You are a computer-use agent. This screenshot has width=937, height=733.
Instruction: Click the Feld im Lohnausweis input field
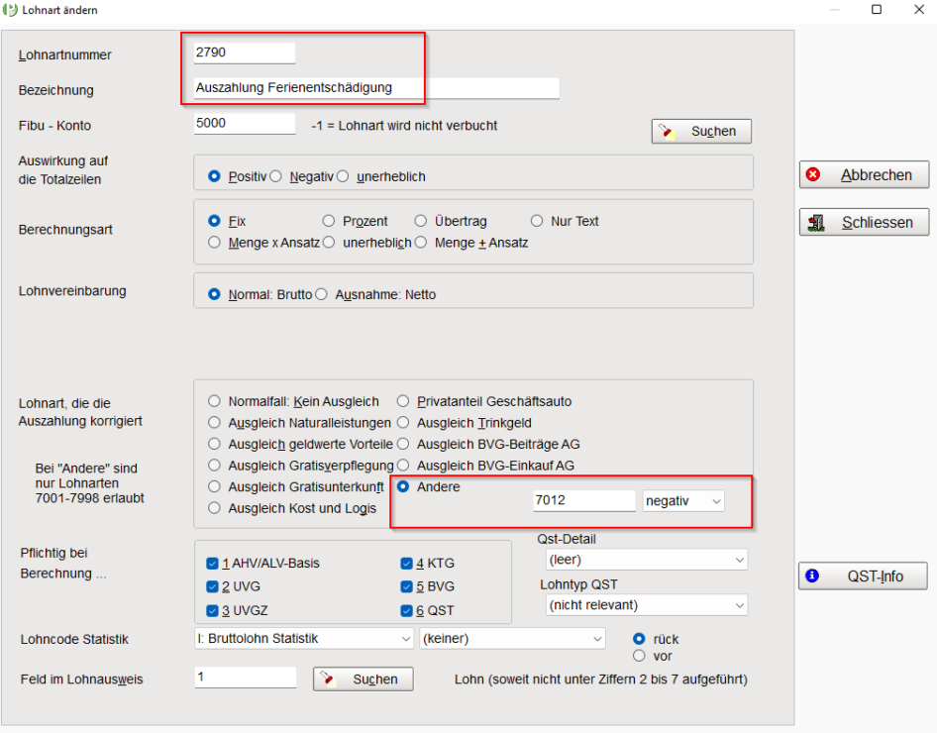tap(245, 678)
